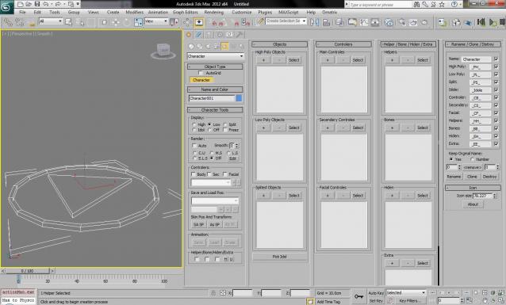Click the Mirror tool icon
Viewport: 506px width, 305px height.
pyautogui.click(x=313, y=22)
